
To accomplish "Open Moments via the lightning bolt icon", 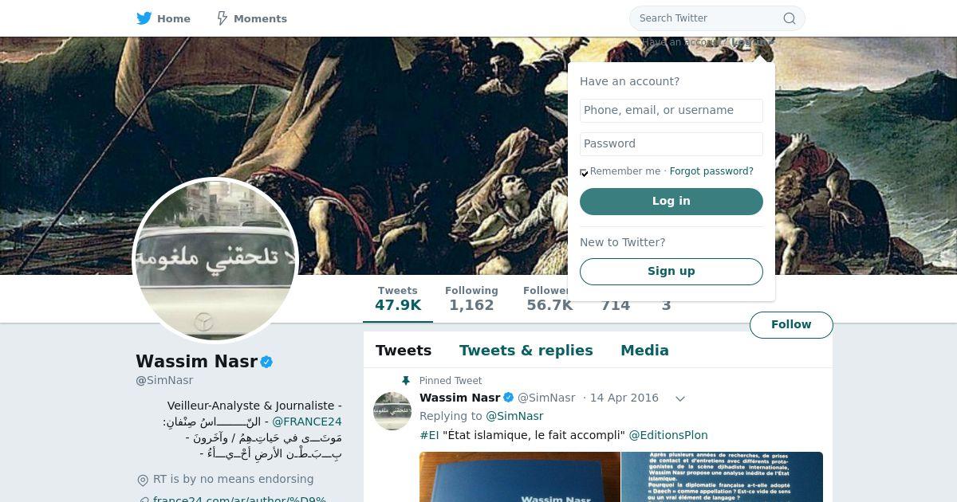I will pyautogui.click(x=223, y=18).
